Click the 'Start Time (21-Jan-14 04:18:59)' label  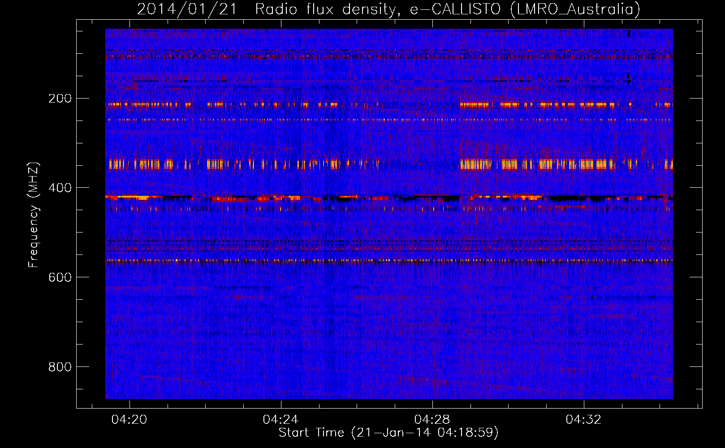pyautogui.click(x=388, y=433)
